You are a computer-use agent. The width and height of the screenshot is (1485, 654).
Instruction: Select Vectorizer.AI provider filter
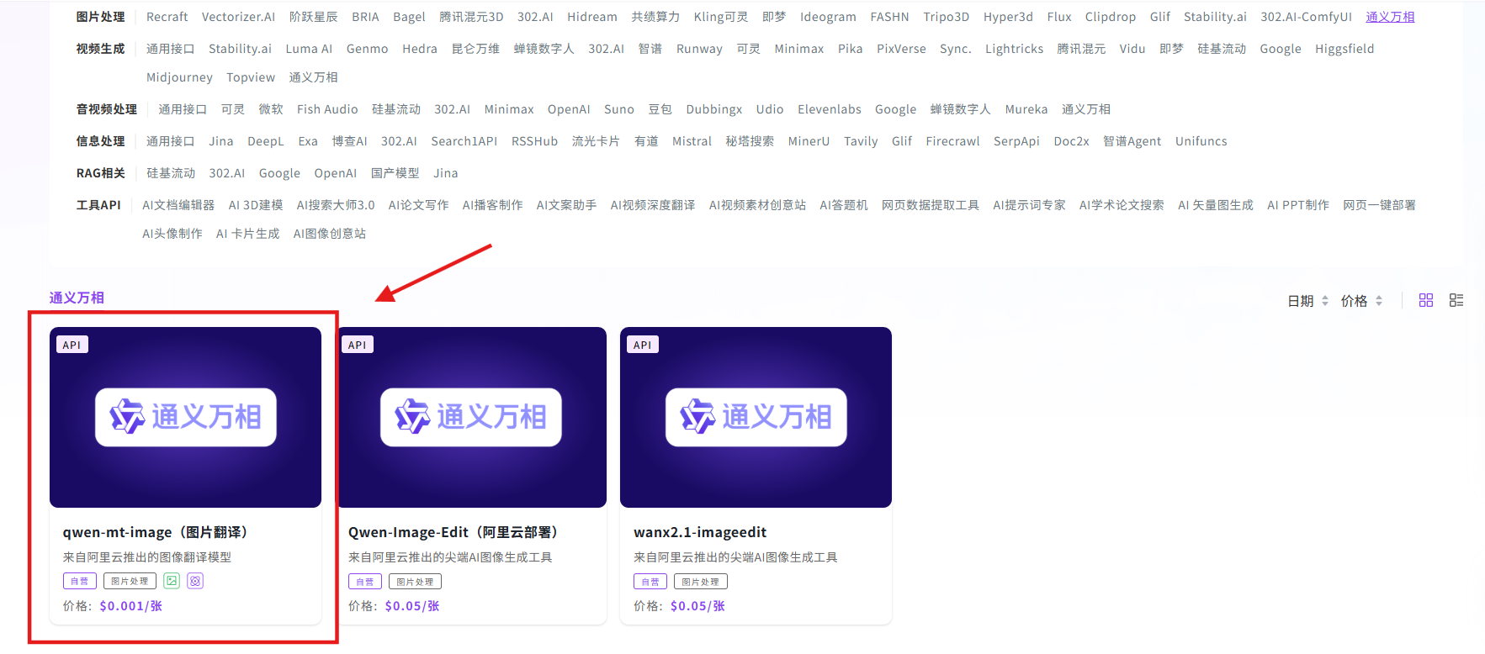tap(238, 17)
